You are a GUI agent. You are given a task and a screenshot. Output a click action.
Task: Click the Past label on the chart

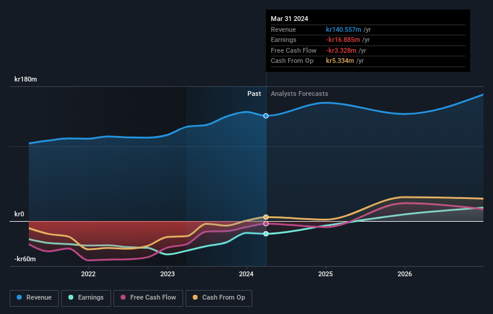coord(254,93)
